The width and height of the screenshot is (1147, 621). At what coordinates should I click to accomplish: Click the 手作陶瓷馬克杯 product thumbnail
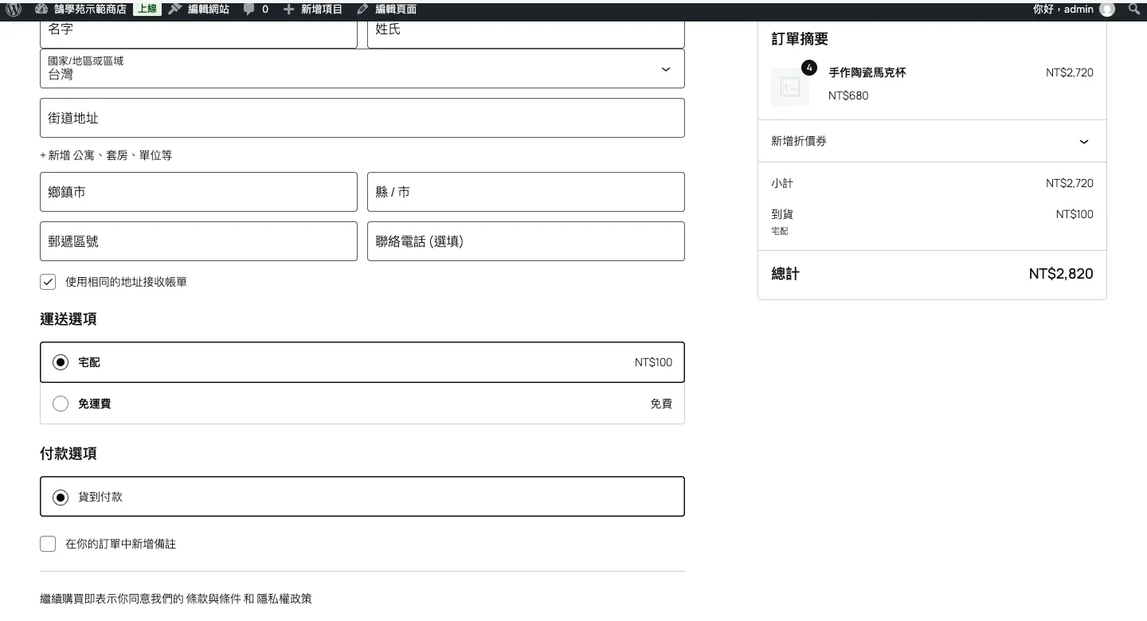(x=790, y=87)
